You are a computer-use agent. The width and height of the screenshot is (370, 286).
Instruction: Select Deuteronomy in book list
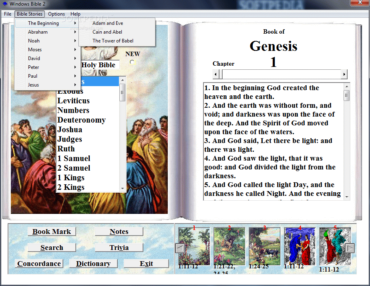[88, 120]
